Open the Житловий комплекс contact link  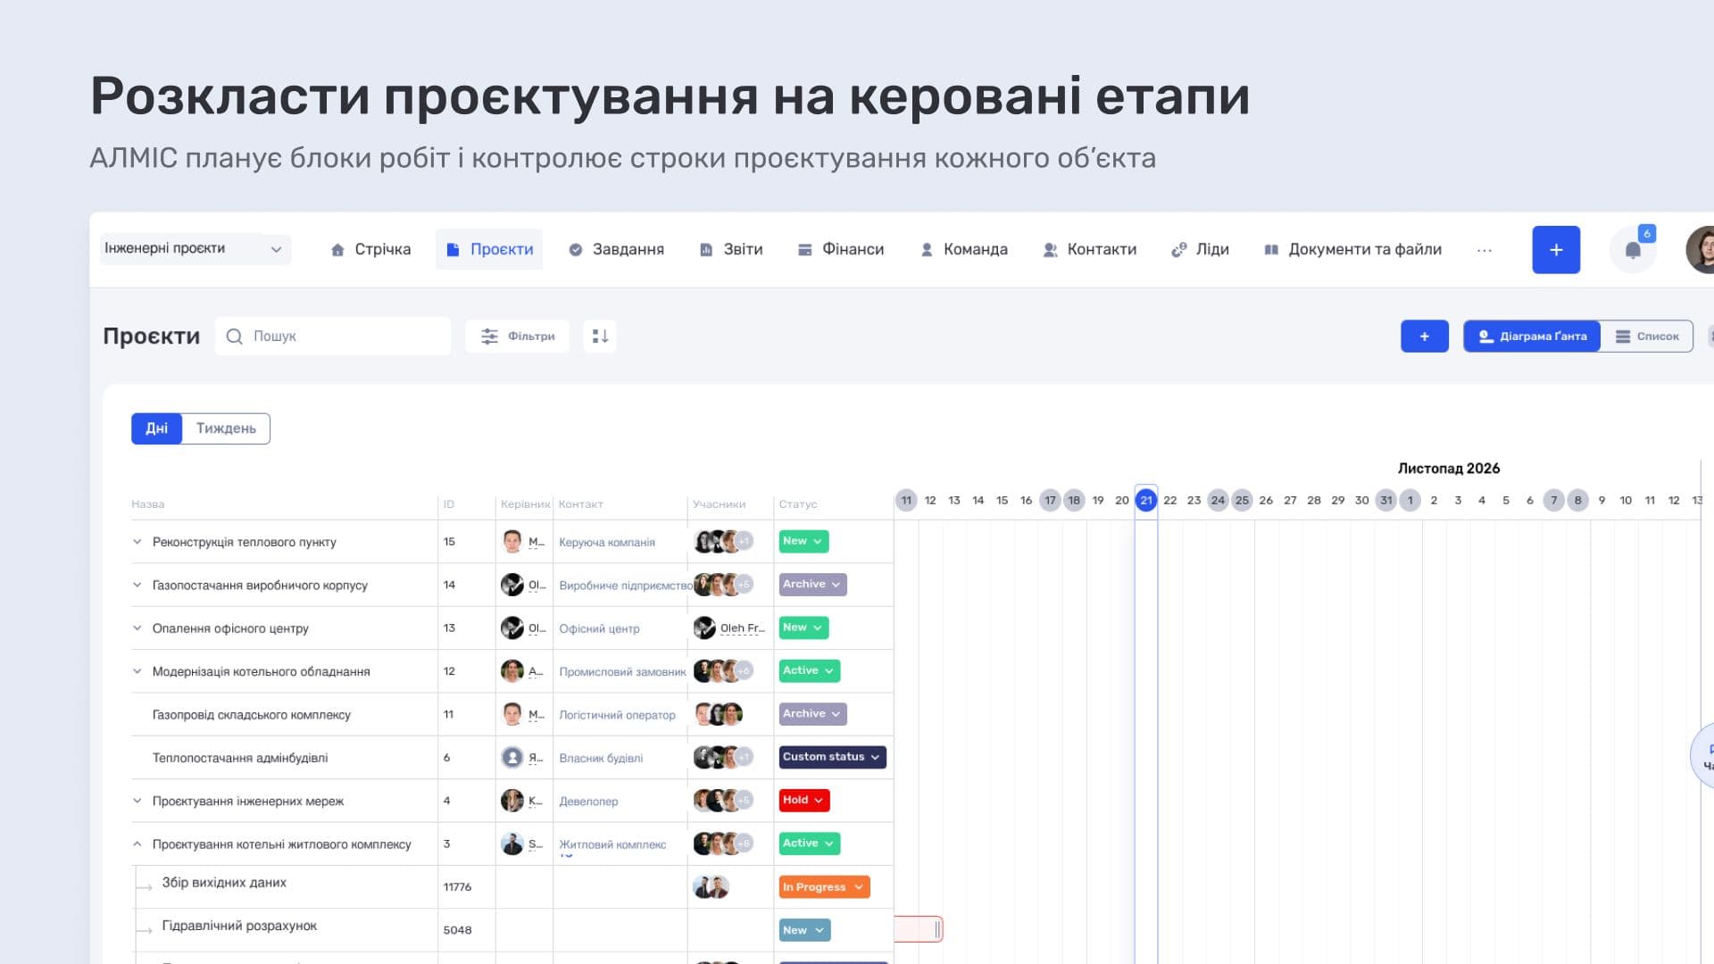coord(612,844)
